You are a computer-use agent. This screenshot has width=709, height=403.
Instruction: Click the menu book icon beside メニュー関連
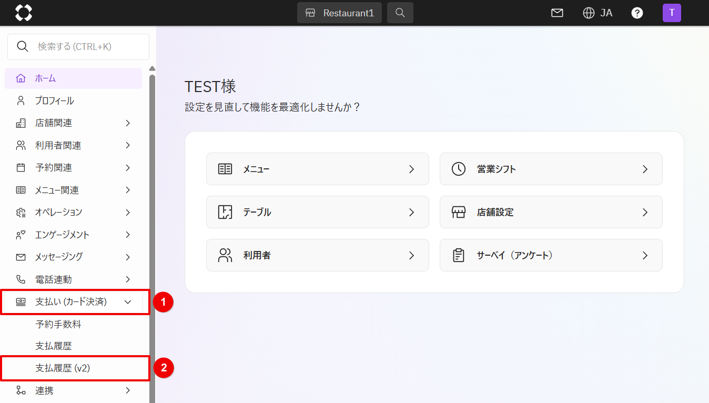coord(21,190)
